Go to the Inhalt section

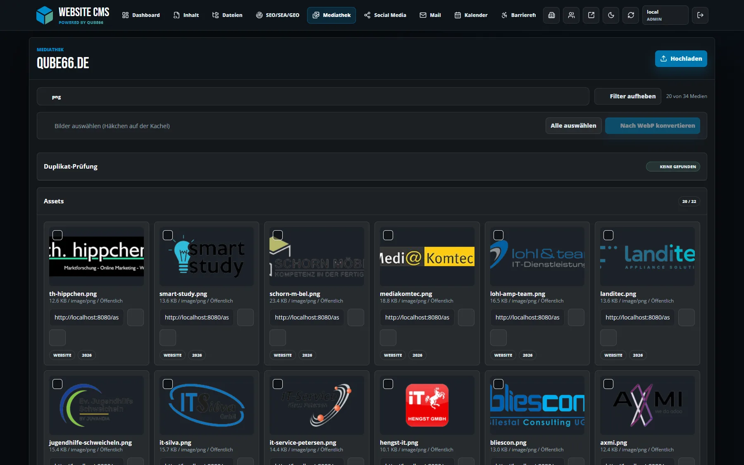pyautogui.click(x=186, y=15)
